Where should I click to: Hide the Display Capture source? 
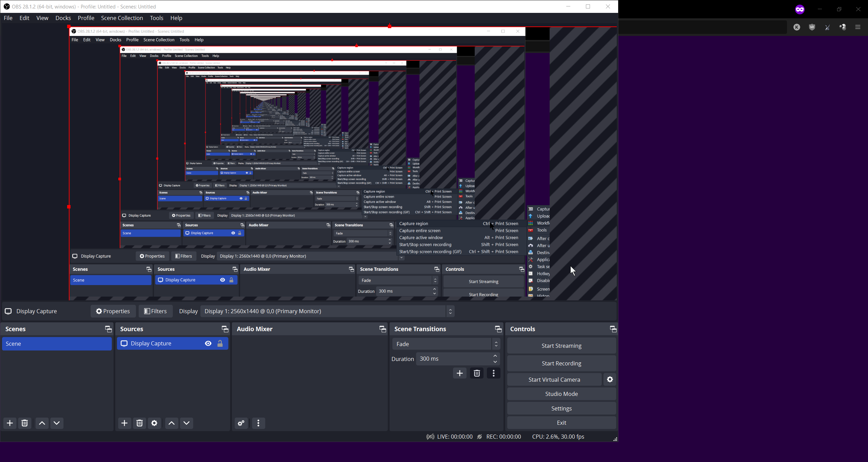(x=208, y=343)
